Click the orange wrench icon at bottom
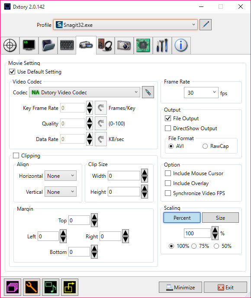Screen dimensions: 251x298 [x=32, y=287]
